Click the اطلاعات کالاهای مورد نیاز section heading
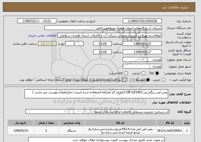 pos(172,102)
